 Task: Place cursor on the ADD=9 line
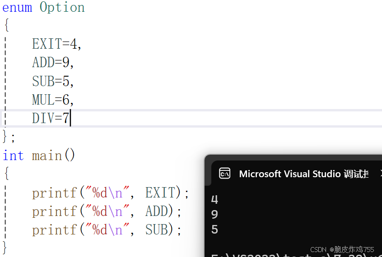pyautogui.click(x=53, y=63)
